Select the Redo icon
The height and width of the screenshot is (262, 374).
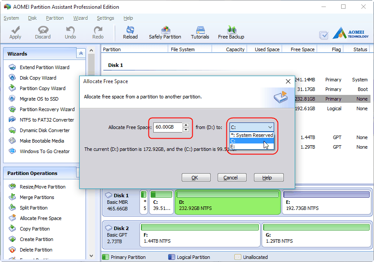click(97, 32)
